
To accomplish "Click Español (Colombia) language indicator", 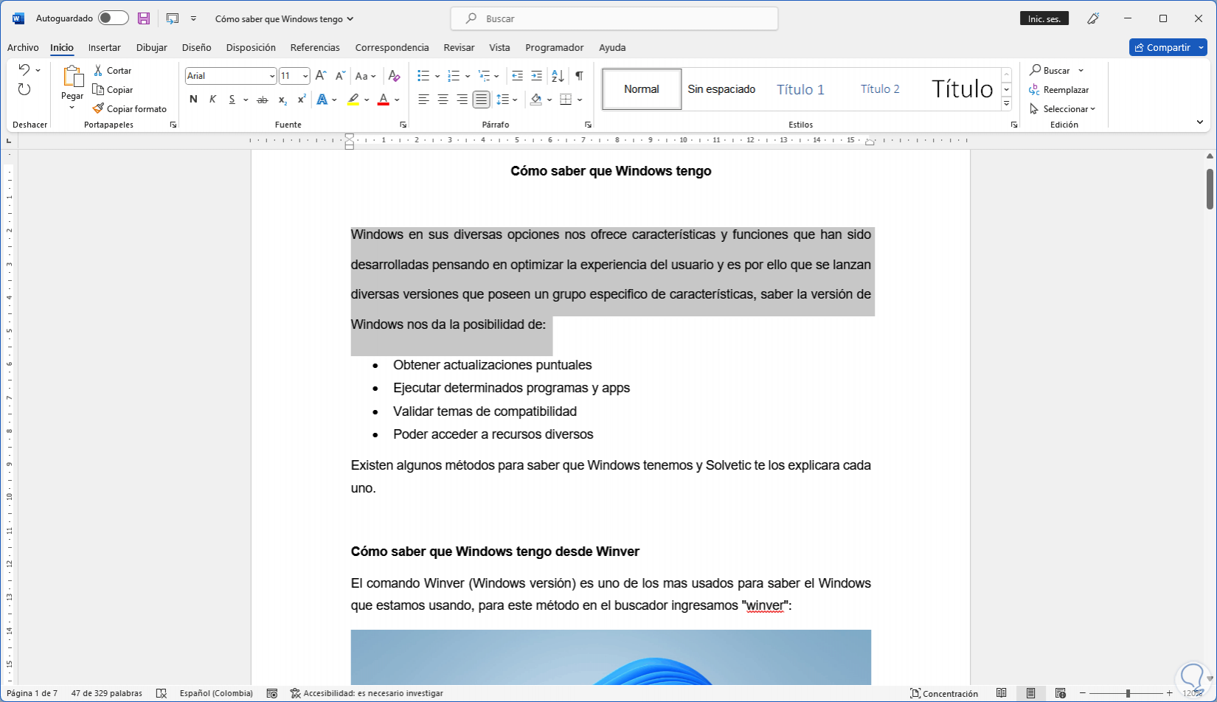I will [216, 693].
